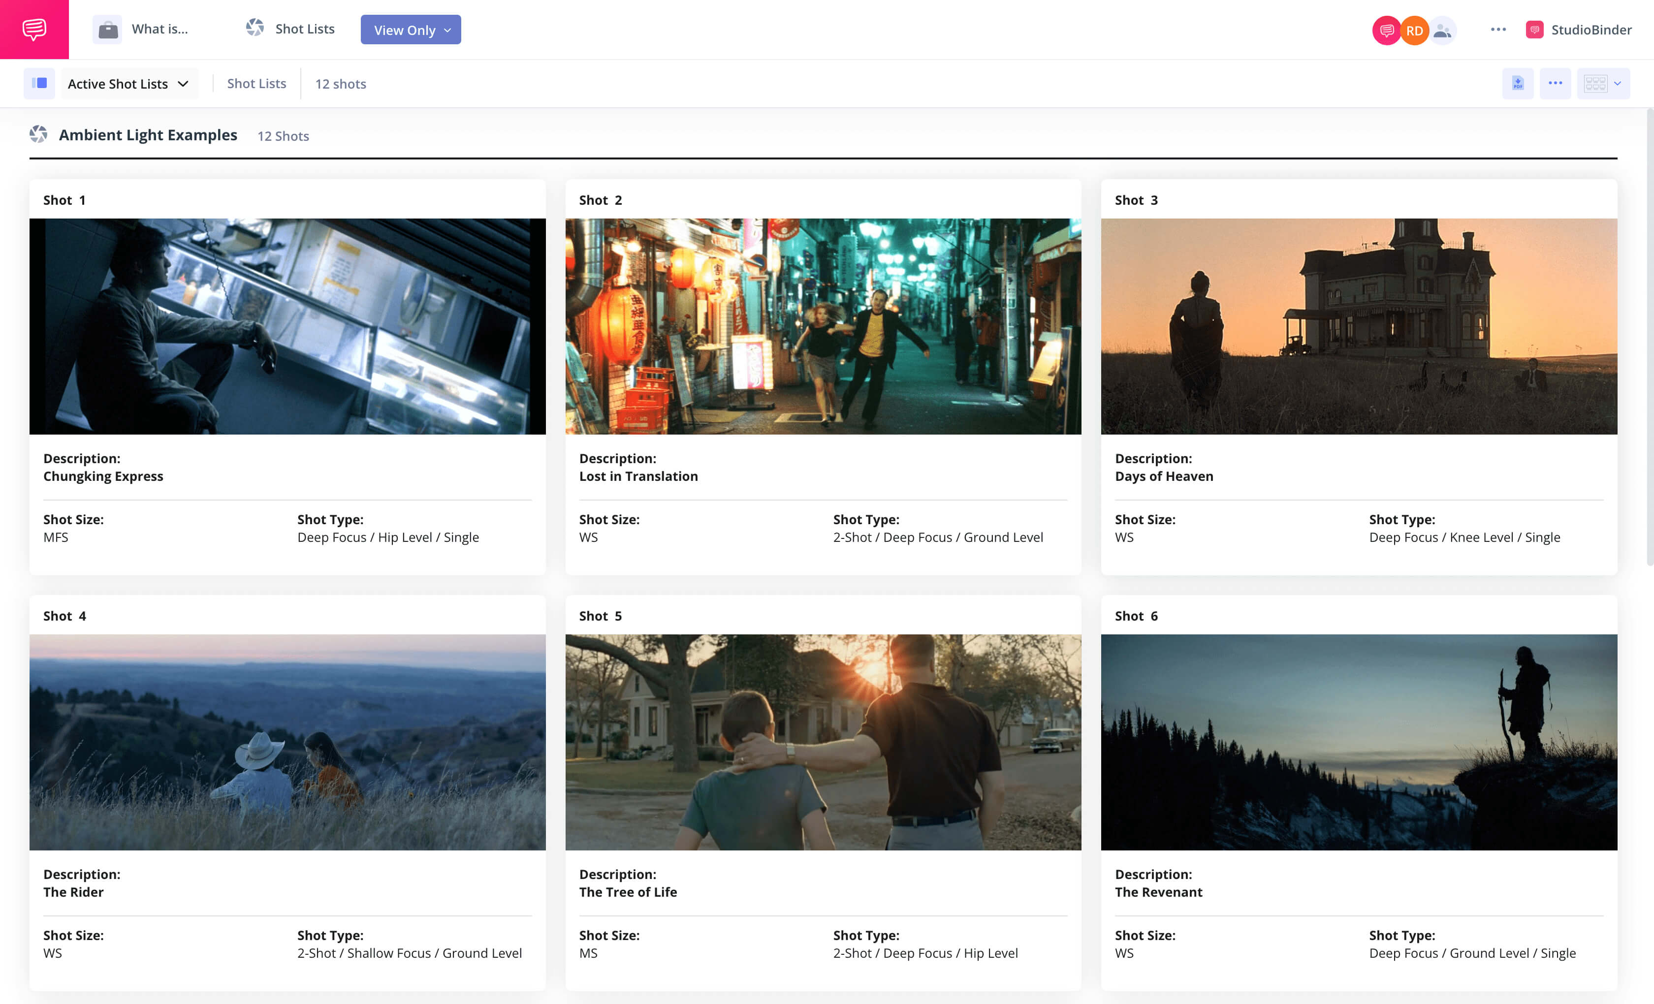Screen dimensions: 1654x1004
Task: Select the RD user avatar
Action: point(1414,30)
